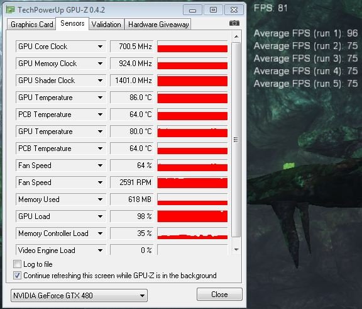Close GPU-Z with title bar X

(x=234, y=10)
